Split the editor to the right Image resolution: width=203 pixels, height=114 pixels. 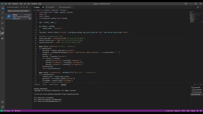click(x=198, y=7)
